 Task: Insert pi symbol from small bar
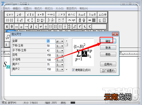[7, 27]
